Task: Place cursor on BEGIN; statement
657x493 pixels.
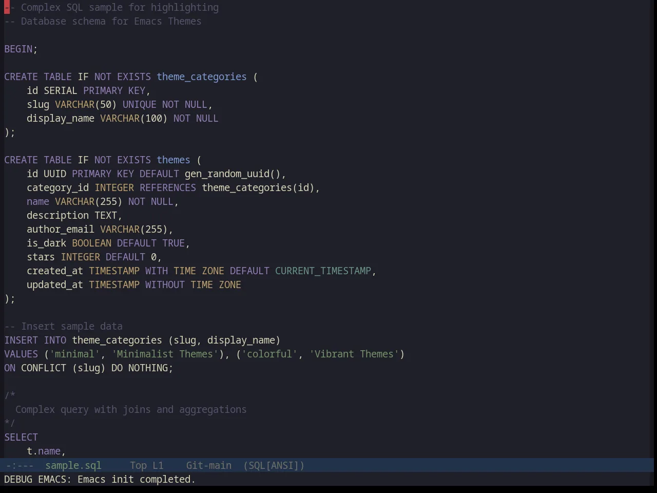Action: click(x=21, y=49)
